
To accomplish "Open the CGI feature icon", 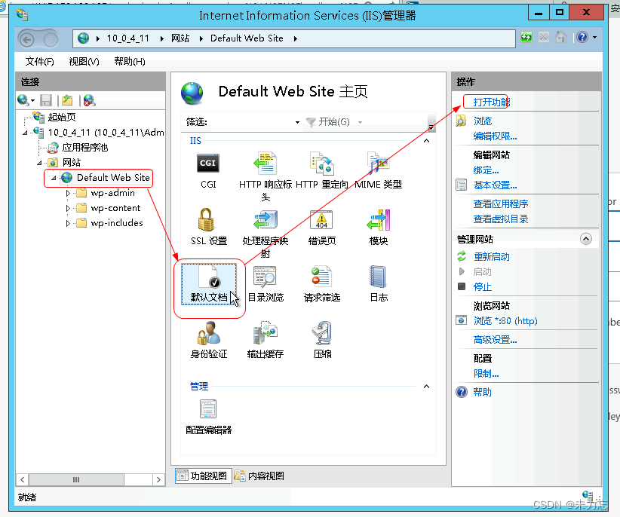I will (208, 170).
